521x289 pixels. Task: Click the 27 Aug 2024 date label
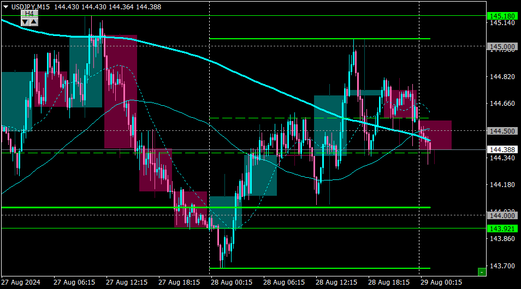click(x=21, y=282)
